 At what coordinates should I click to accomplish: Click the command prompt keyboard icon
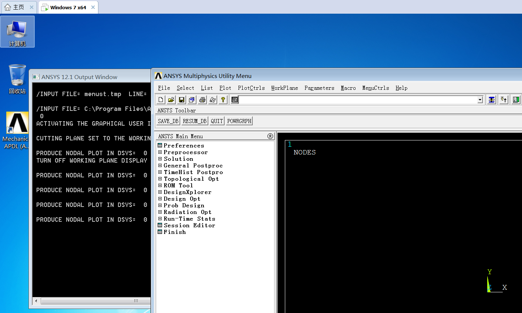(x=235, y=99)
